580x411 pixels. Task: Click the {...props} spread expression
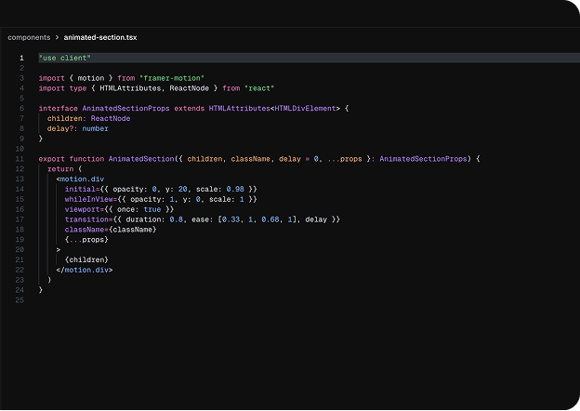point(86,240)
